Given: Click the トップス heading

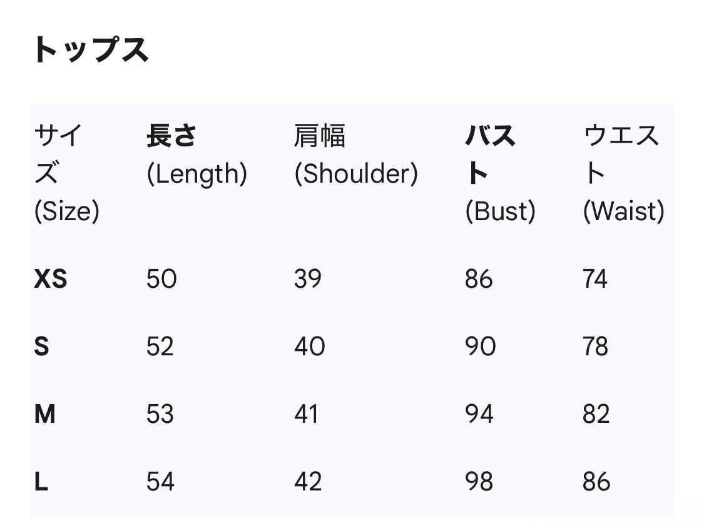Looking at the screenshot, I should click(x=91, y=50).
